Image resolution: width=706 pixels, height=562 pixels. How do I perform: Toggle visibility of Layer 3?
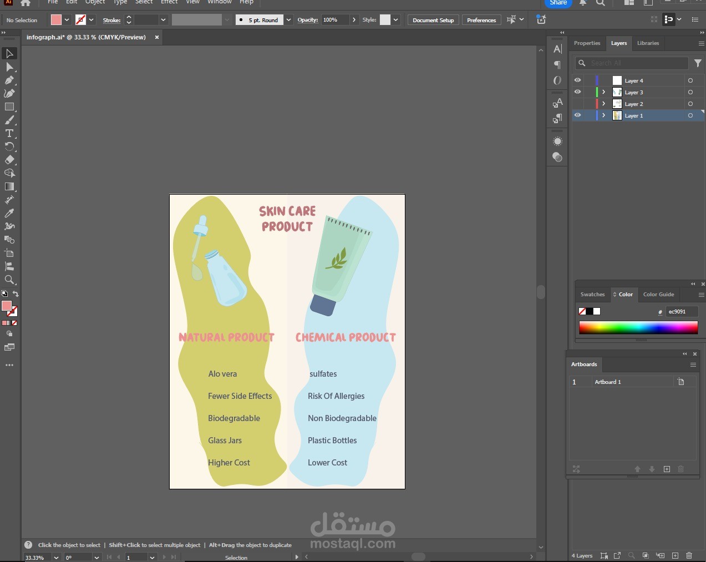(x=577, y=92)
